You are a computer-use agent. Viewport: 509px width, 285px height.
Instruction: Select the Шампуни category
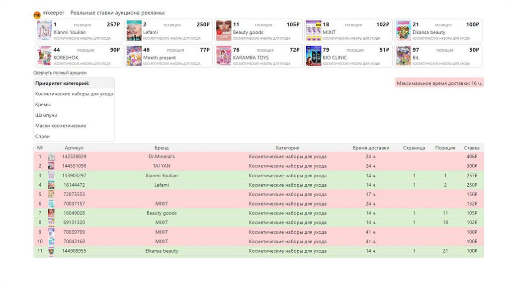pos(46,115)
